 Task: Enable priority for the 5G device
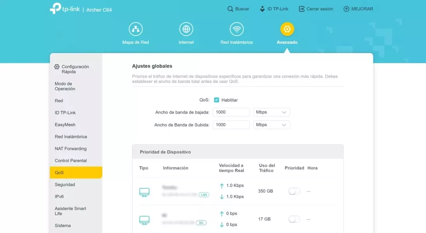pos(294,219)
